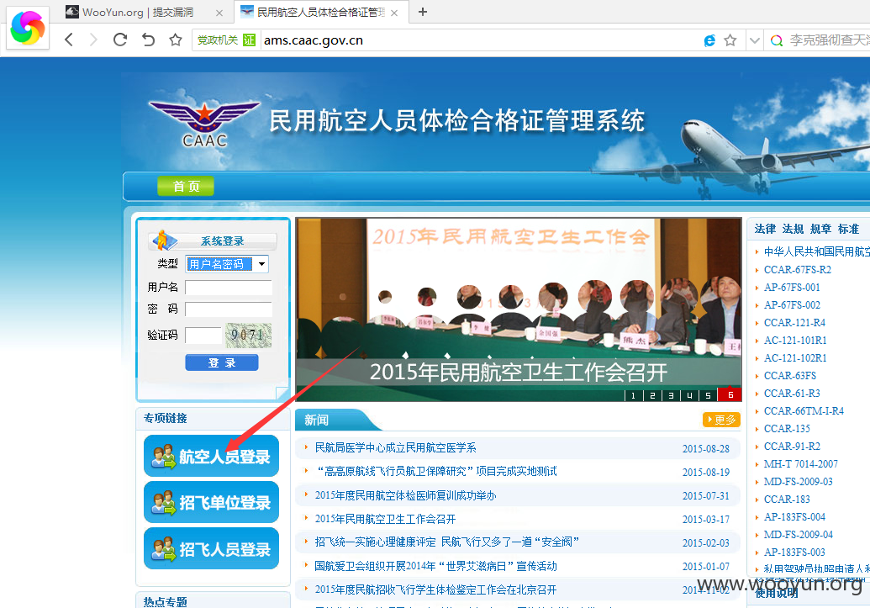Click the CAAC wings logo

click(205, 124)
